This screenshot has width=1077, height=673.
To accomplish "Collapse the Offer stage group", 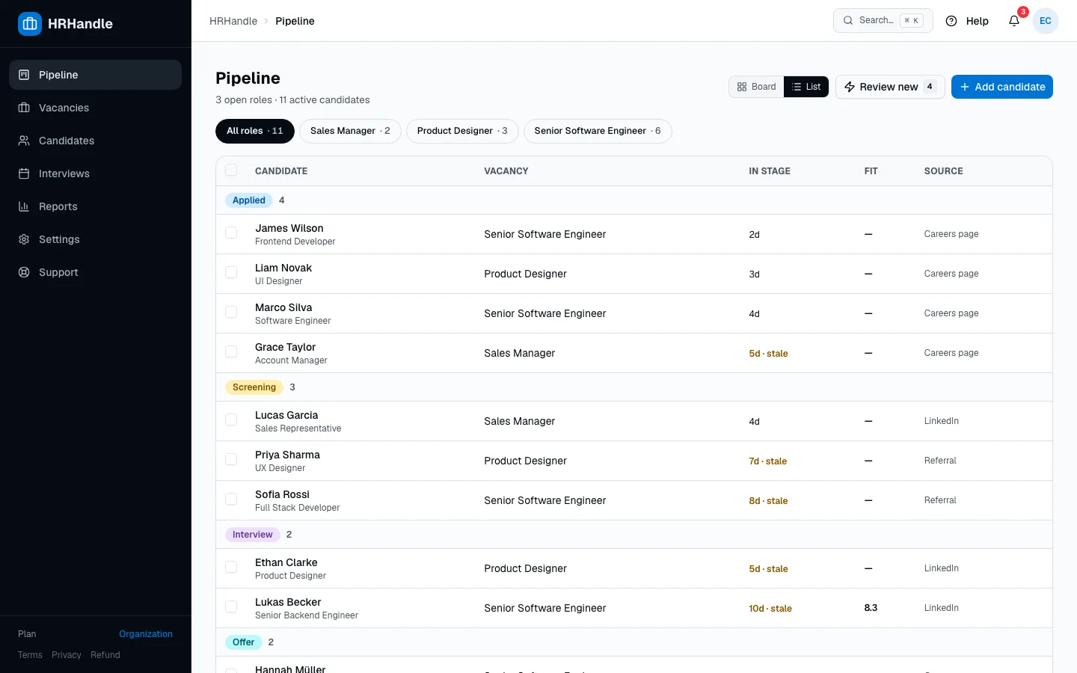I will coord(244,642).
